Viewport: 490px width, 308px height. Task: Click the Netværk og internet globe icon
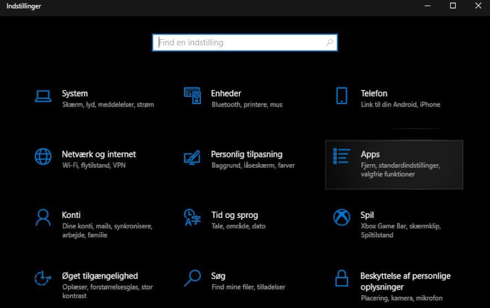click(43, 157)
